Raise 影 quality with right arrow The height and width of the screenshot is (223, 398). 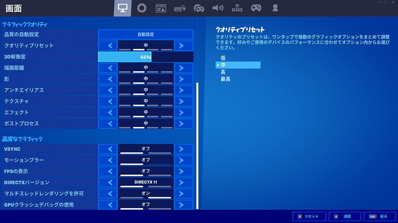click(183, 79)
